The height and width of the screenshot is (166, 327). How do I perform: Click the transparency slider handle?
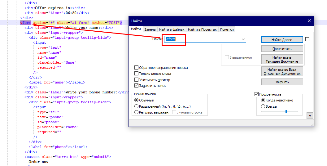[x=286, y=112]
